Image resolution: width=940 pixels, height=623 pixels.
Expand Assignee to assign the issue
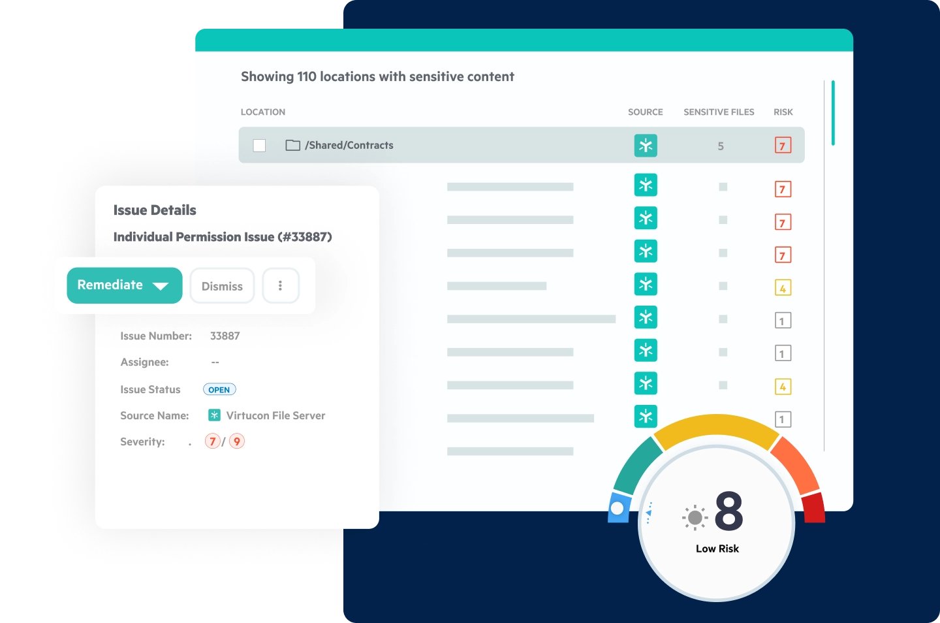tap(215, 362)
